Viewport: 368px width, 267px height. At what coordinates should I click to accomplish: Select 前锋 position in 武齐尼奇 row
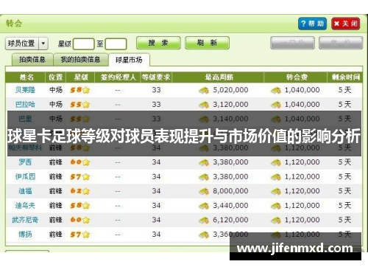(56, 220)
